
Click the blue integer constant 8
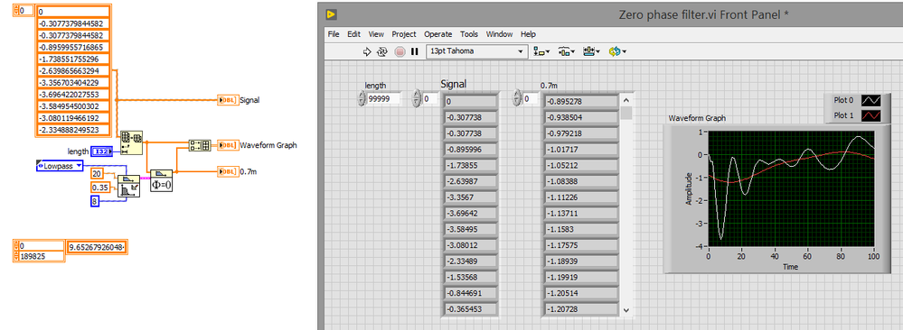tap(95, 201)
